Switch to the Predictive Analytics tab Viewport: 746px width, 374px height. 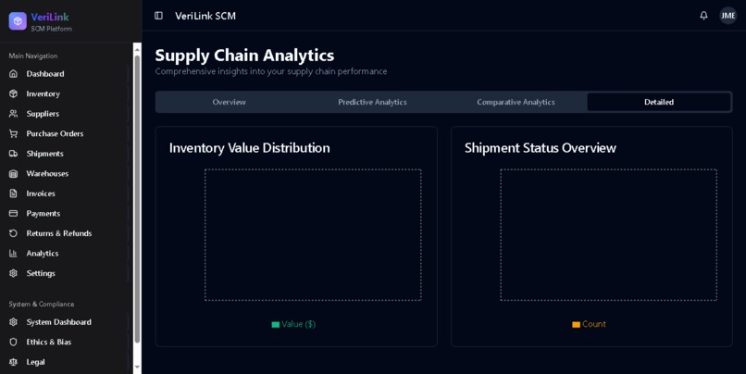(x=372, y=102)
